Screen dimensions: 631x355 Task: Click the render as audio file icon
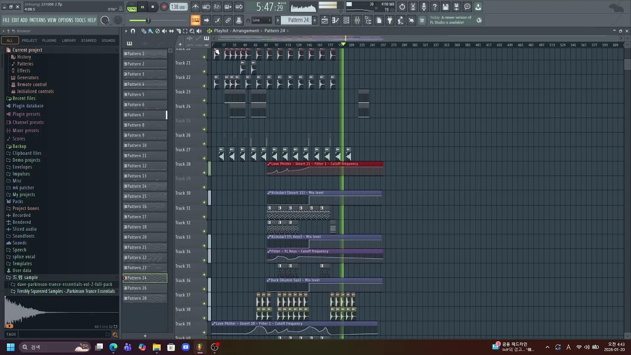pos(456,7)
